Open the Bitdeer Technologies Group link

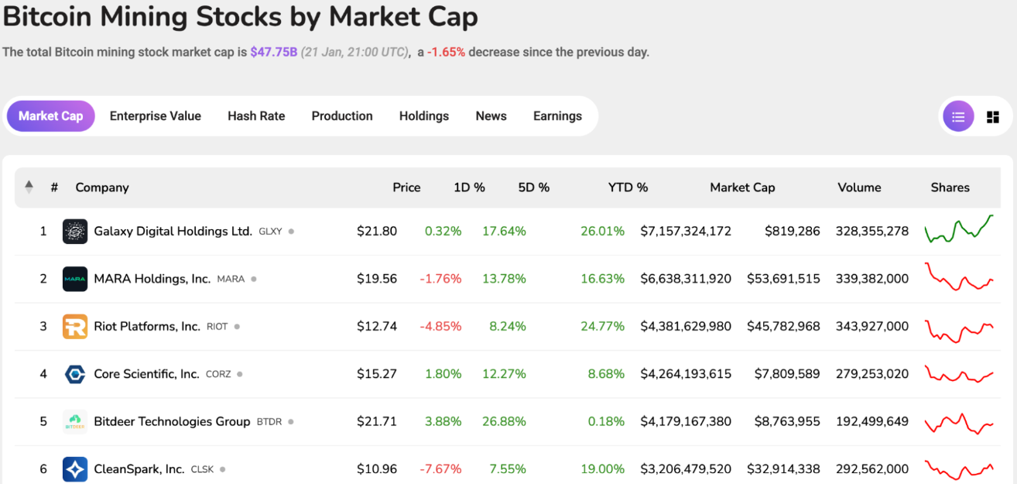click(x=172, y=422)
